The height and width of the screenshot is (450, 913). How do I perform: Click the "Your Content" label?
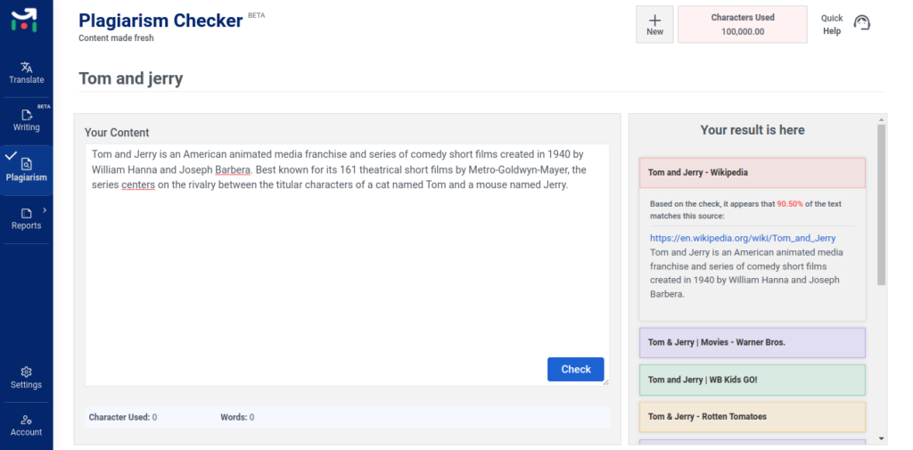click(x=117, y=133)
